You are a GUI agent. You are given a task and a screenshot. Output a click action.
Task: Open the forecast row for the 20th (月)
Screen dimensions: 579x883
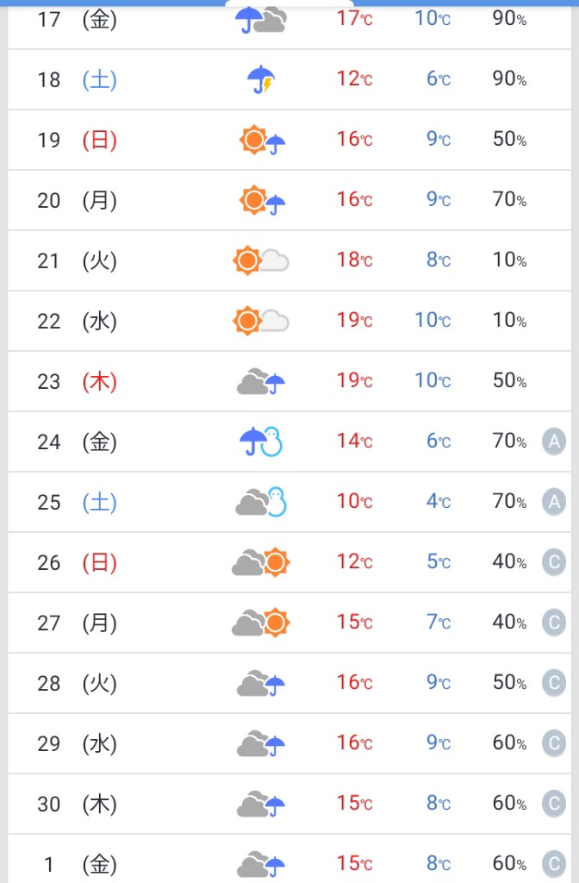point(289,200)
